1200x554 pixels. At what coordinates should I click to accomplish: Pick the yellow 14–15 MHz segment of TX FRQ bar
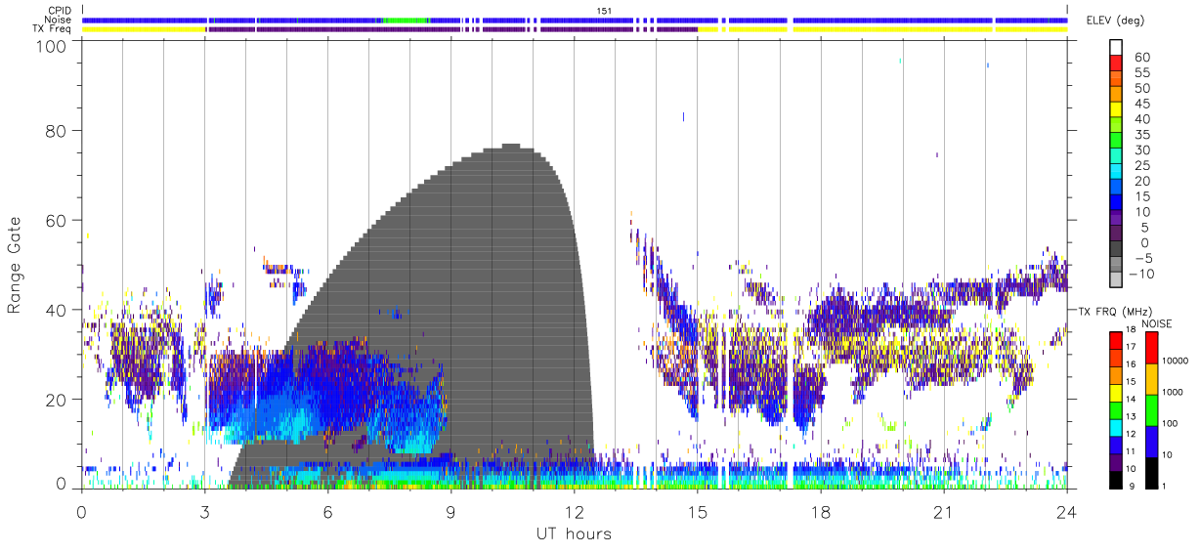1115,392
